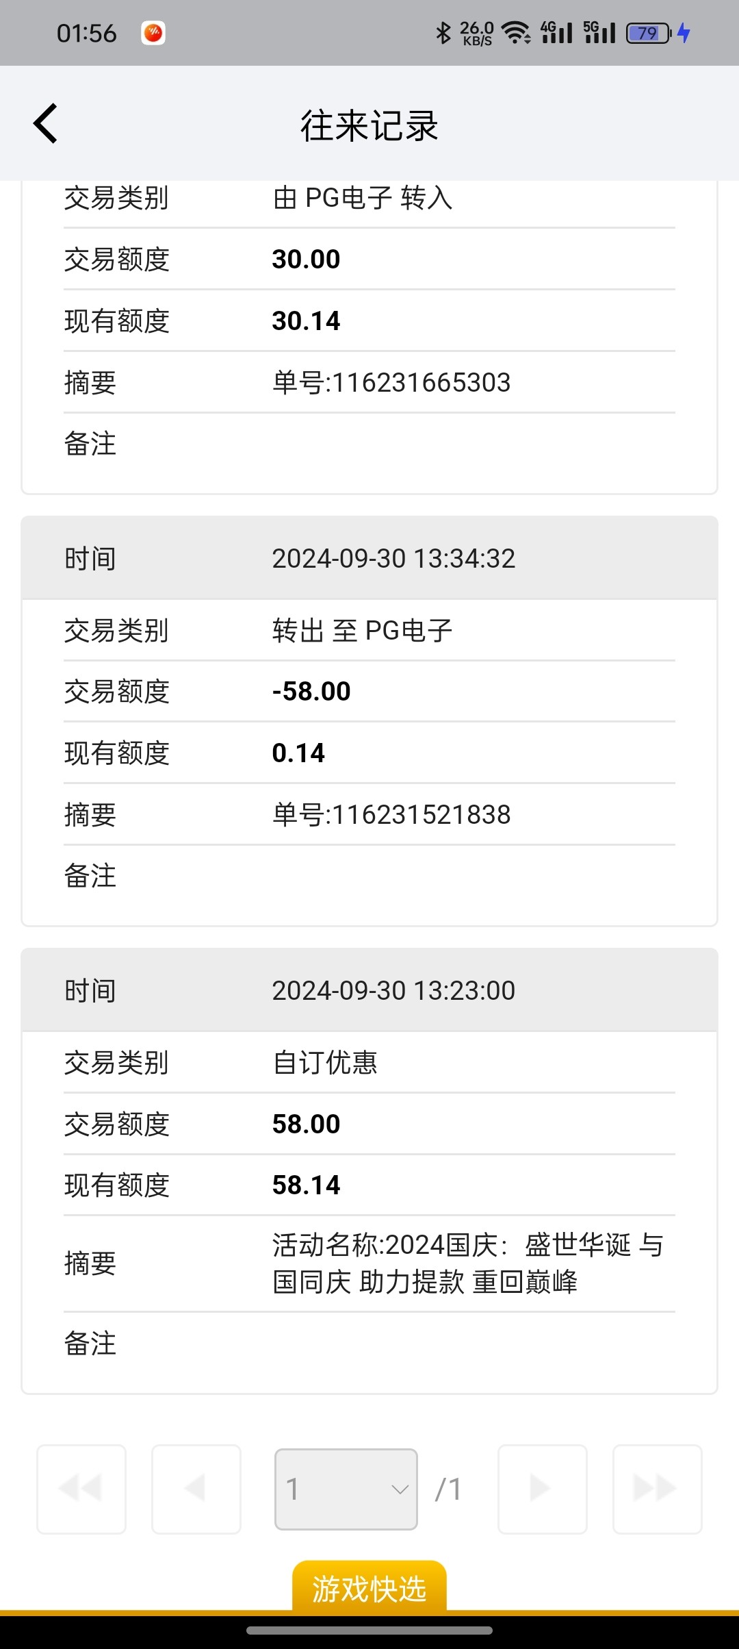739x1649 pixels.
Task: Open the 游戏快选 quick game tab
Action: click(x=369, y=1589)
